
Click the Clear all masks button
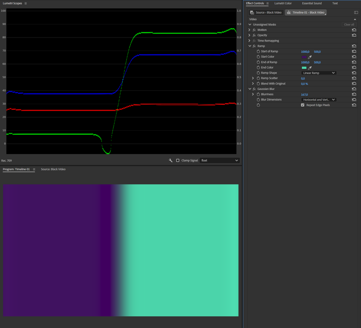(349, 25)
